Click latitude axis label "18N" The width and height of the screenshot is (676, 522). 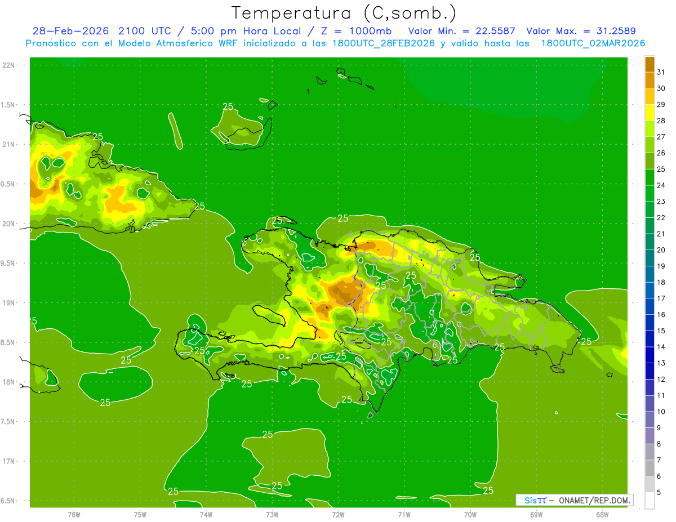[9, 382]
